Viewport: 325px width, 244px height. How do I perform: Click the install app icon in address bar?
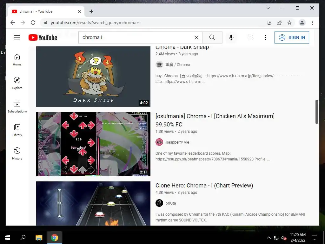coord(269,23)
